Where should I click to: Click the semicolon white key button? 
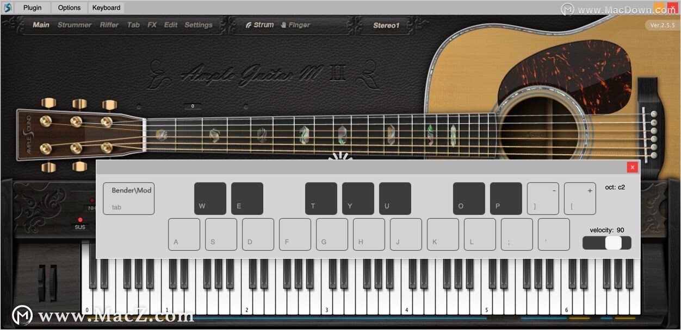tap(517, 234)
